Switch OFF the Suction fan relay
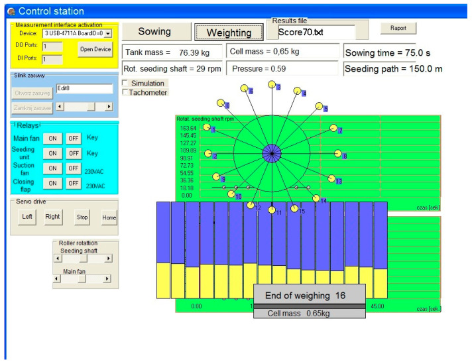The image size is (472, 364). (74, 168)
